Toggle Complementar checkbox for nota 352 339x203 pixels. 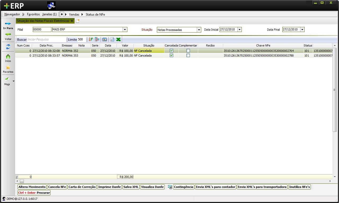tap(188, 50)
